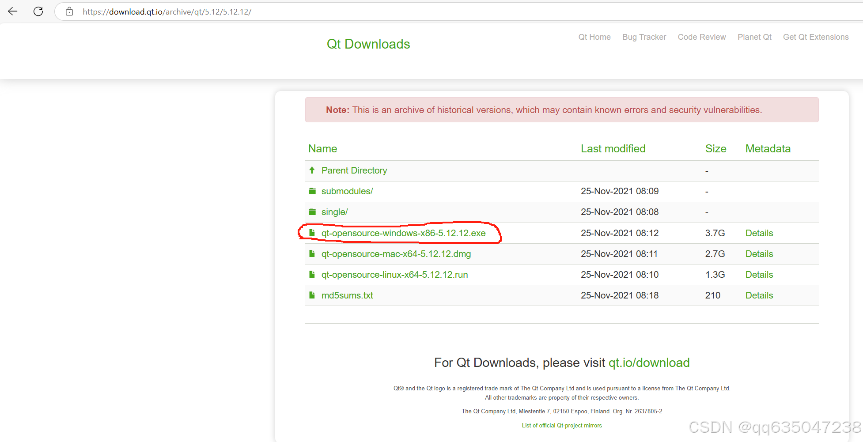The width and height of the screenshot is (863, 442).
Task: View Details for md5sums.txt
Action: (x=759, y=295)
